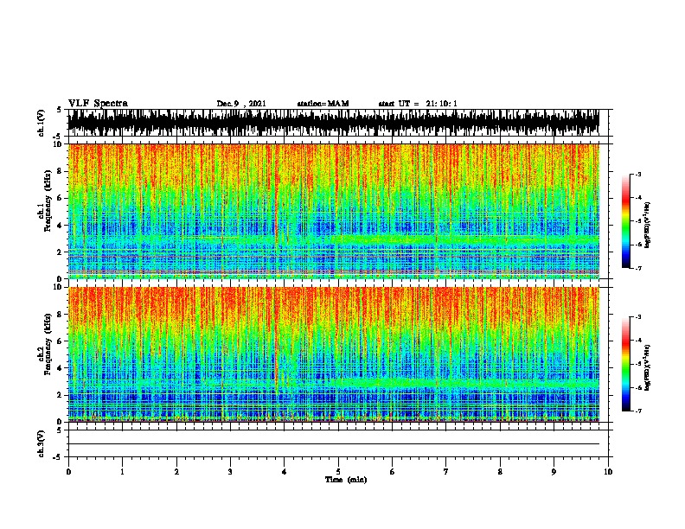Click the "9" tick on the time axis
The image size is (685, 529).
[x=554, y=472]
